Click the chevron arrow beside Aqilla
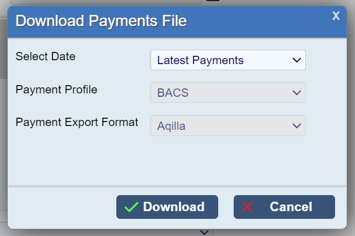Image resolution: width=355 pixels, height=236 pixels. point(296,126)
